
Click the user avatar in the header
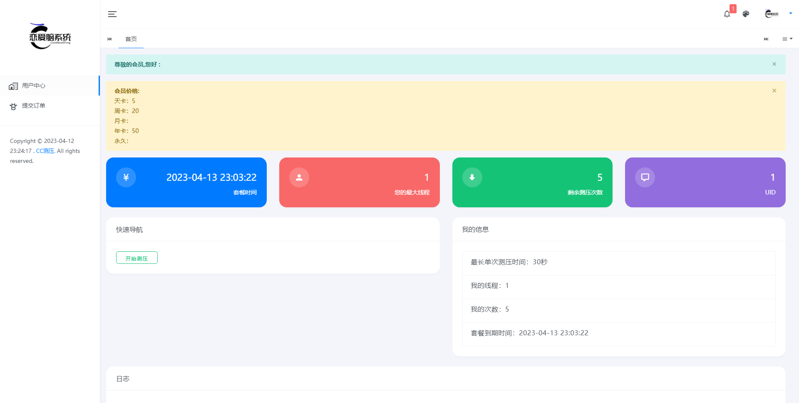771,14
